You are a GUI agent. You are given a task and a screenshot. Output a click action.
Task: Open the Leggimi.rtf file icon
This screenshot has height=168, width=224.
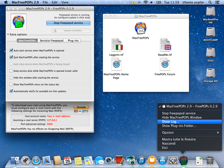click(117, 45)
